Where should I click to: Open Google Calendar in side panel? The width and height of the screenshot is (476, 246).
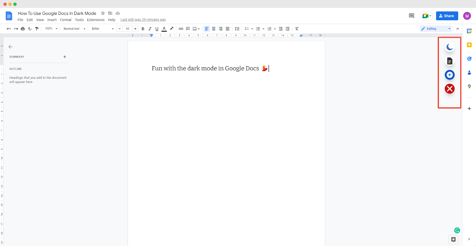coord(469,31)
